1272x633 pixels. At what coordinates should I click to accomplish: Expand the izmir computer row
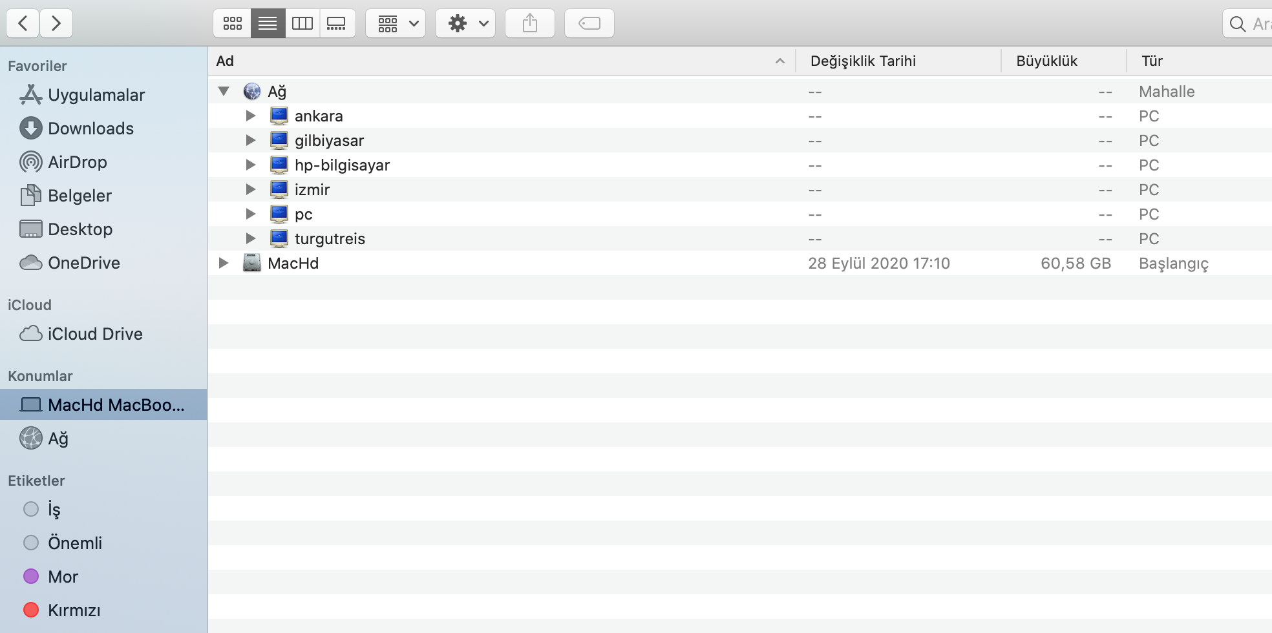(251, 189)
